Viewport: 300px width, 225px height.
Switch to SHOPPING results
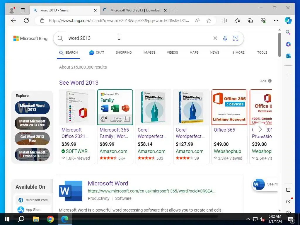pyautogui.click(x=124, y=52)
